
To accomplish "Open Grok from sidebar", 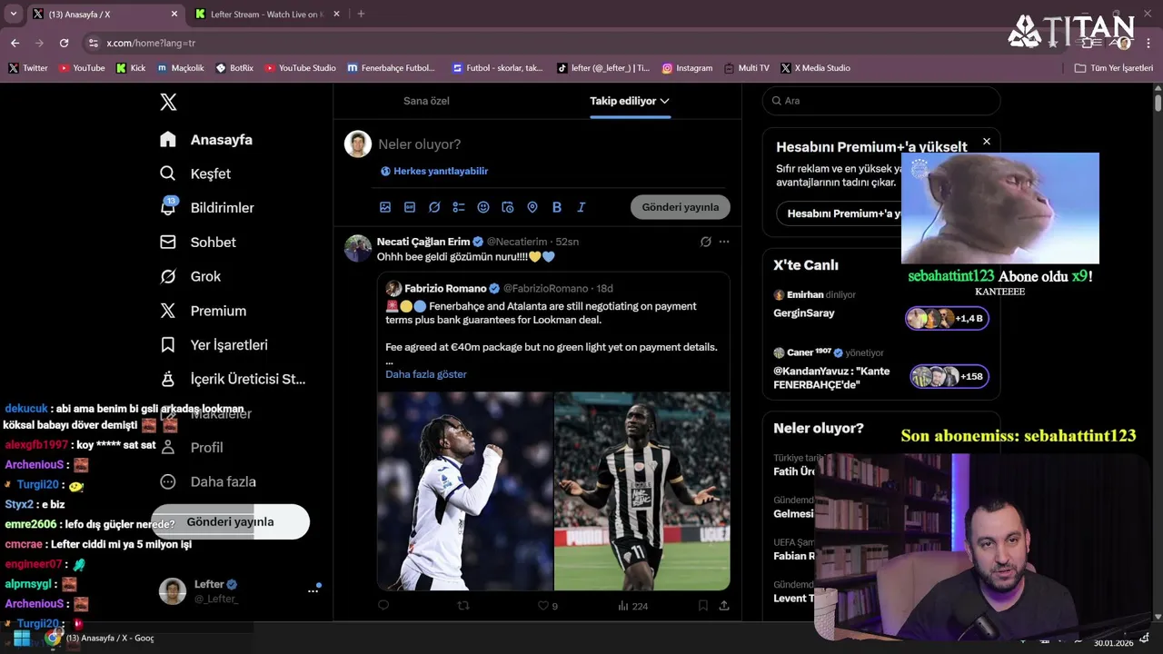I will point(191,276).
